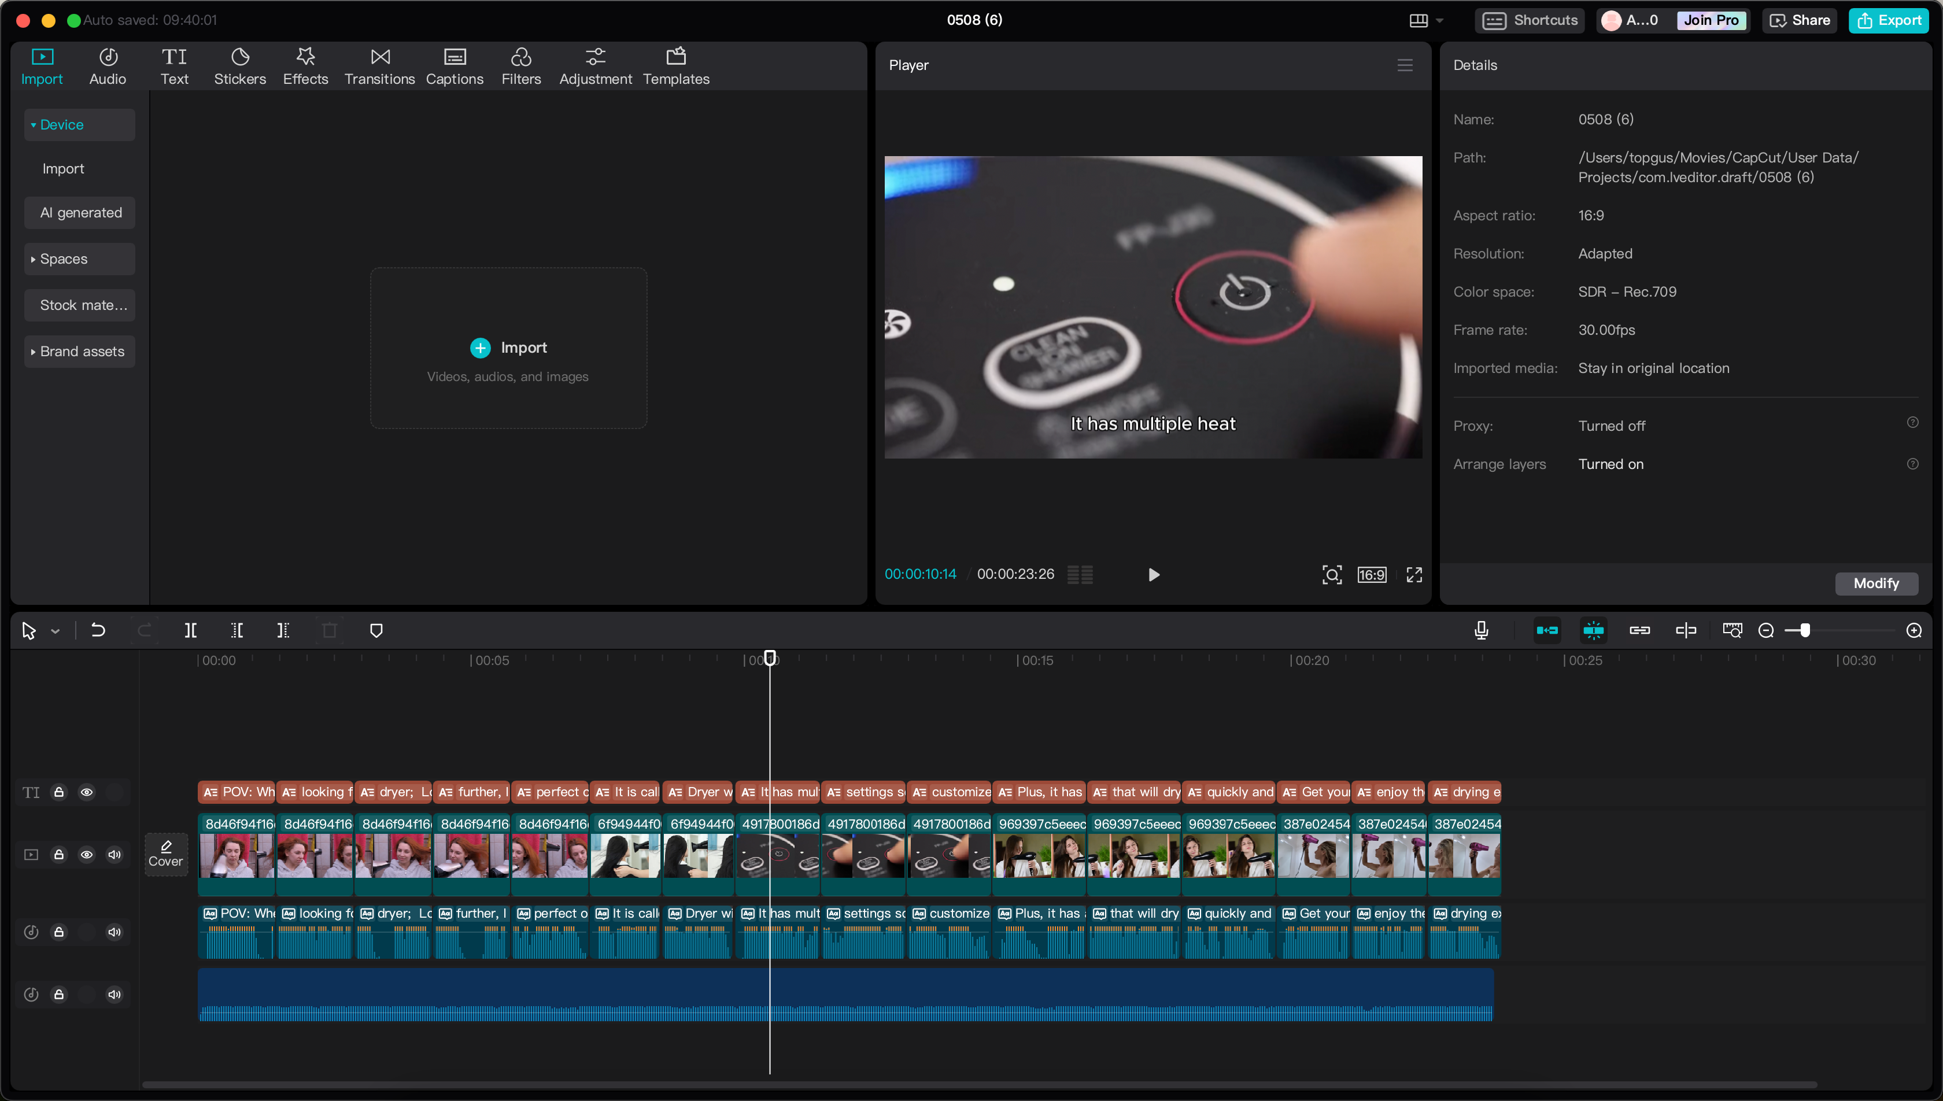
Task: Take a snapshot of the player frame
Action: 1332,575
